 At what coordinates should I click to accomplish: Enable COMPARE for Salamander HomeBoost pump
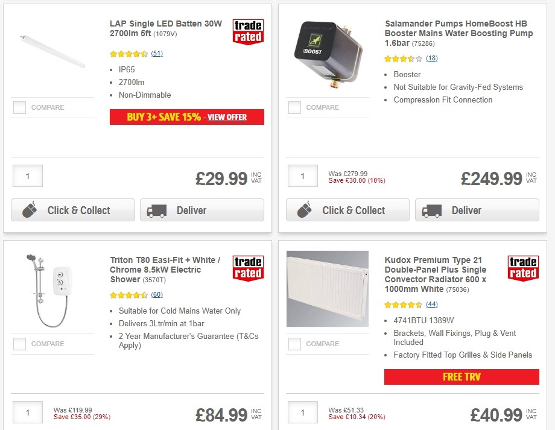[x=294, y=107]
